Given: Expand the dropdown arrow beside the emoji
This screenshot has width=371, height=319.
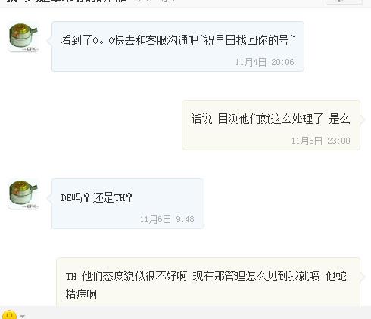Looking at the screenshot, I should click(22, 317).
